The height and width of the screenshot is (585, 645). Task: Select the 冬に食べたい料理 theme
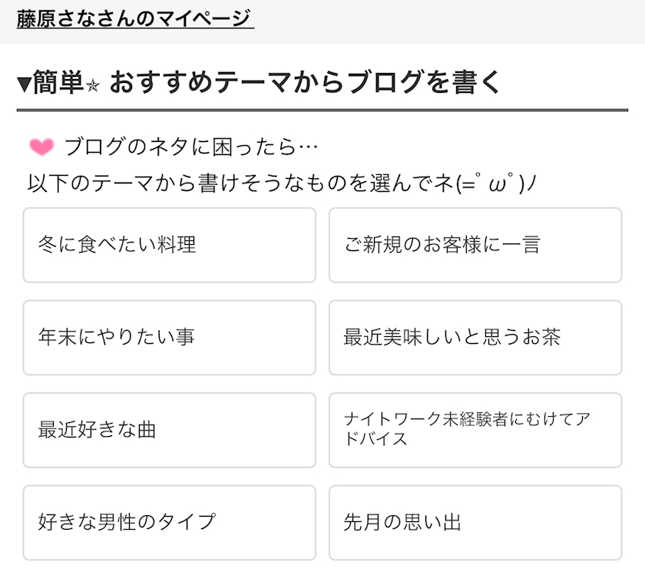point(169,245)
